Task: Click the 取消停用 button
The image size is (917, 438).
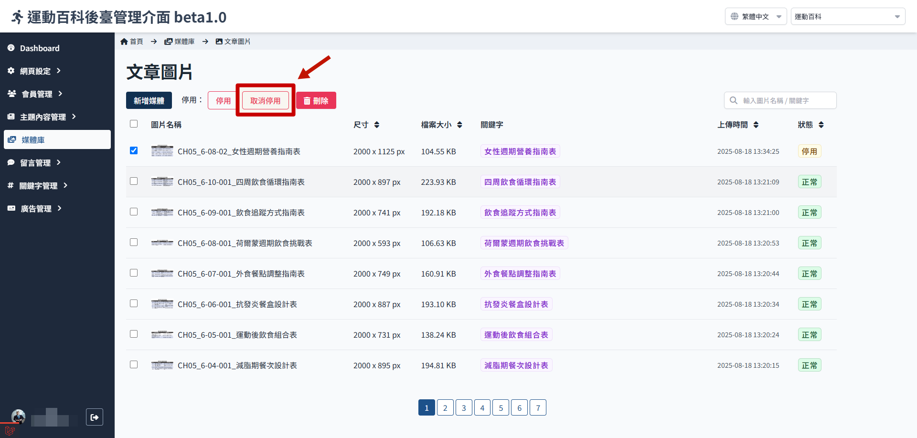Action: point(266,100)
